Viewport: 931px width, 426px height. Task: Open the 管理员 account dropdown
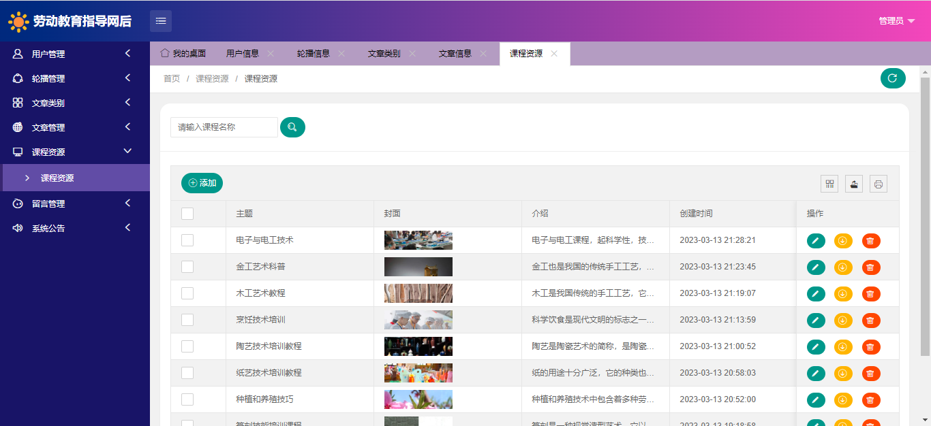tap(896, 21)
